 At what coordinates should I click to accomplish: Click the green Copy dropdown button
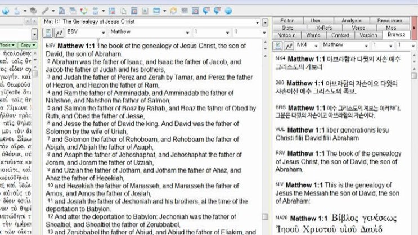[25, 45]
